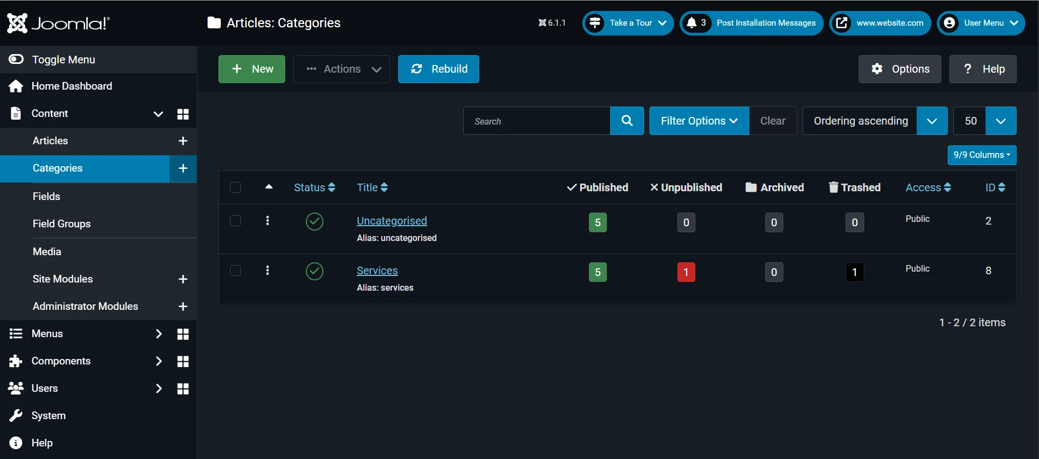Open www.website.com site preview link

[x=880, y=23]
